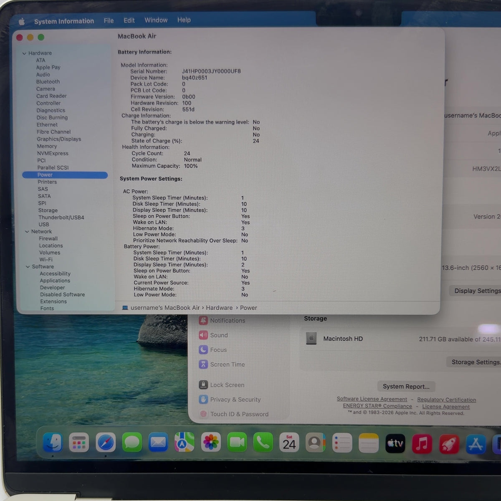Open the Phone app in the Dock
Viewport: 501px width, 501px height.
tap(263, 443)
